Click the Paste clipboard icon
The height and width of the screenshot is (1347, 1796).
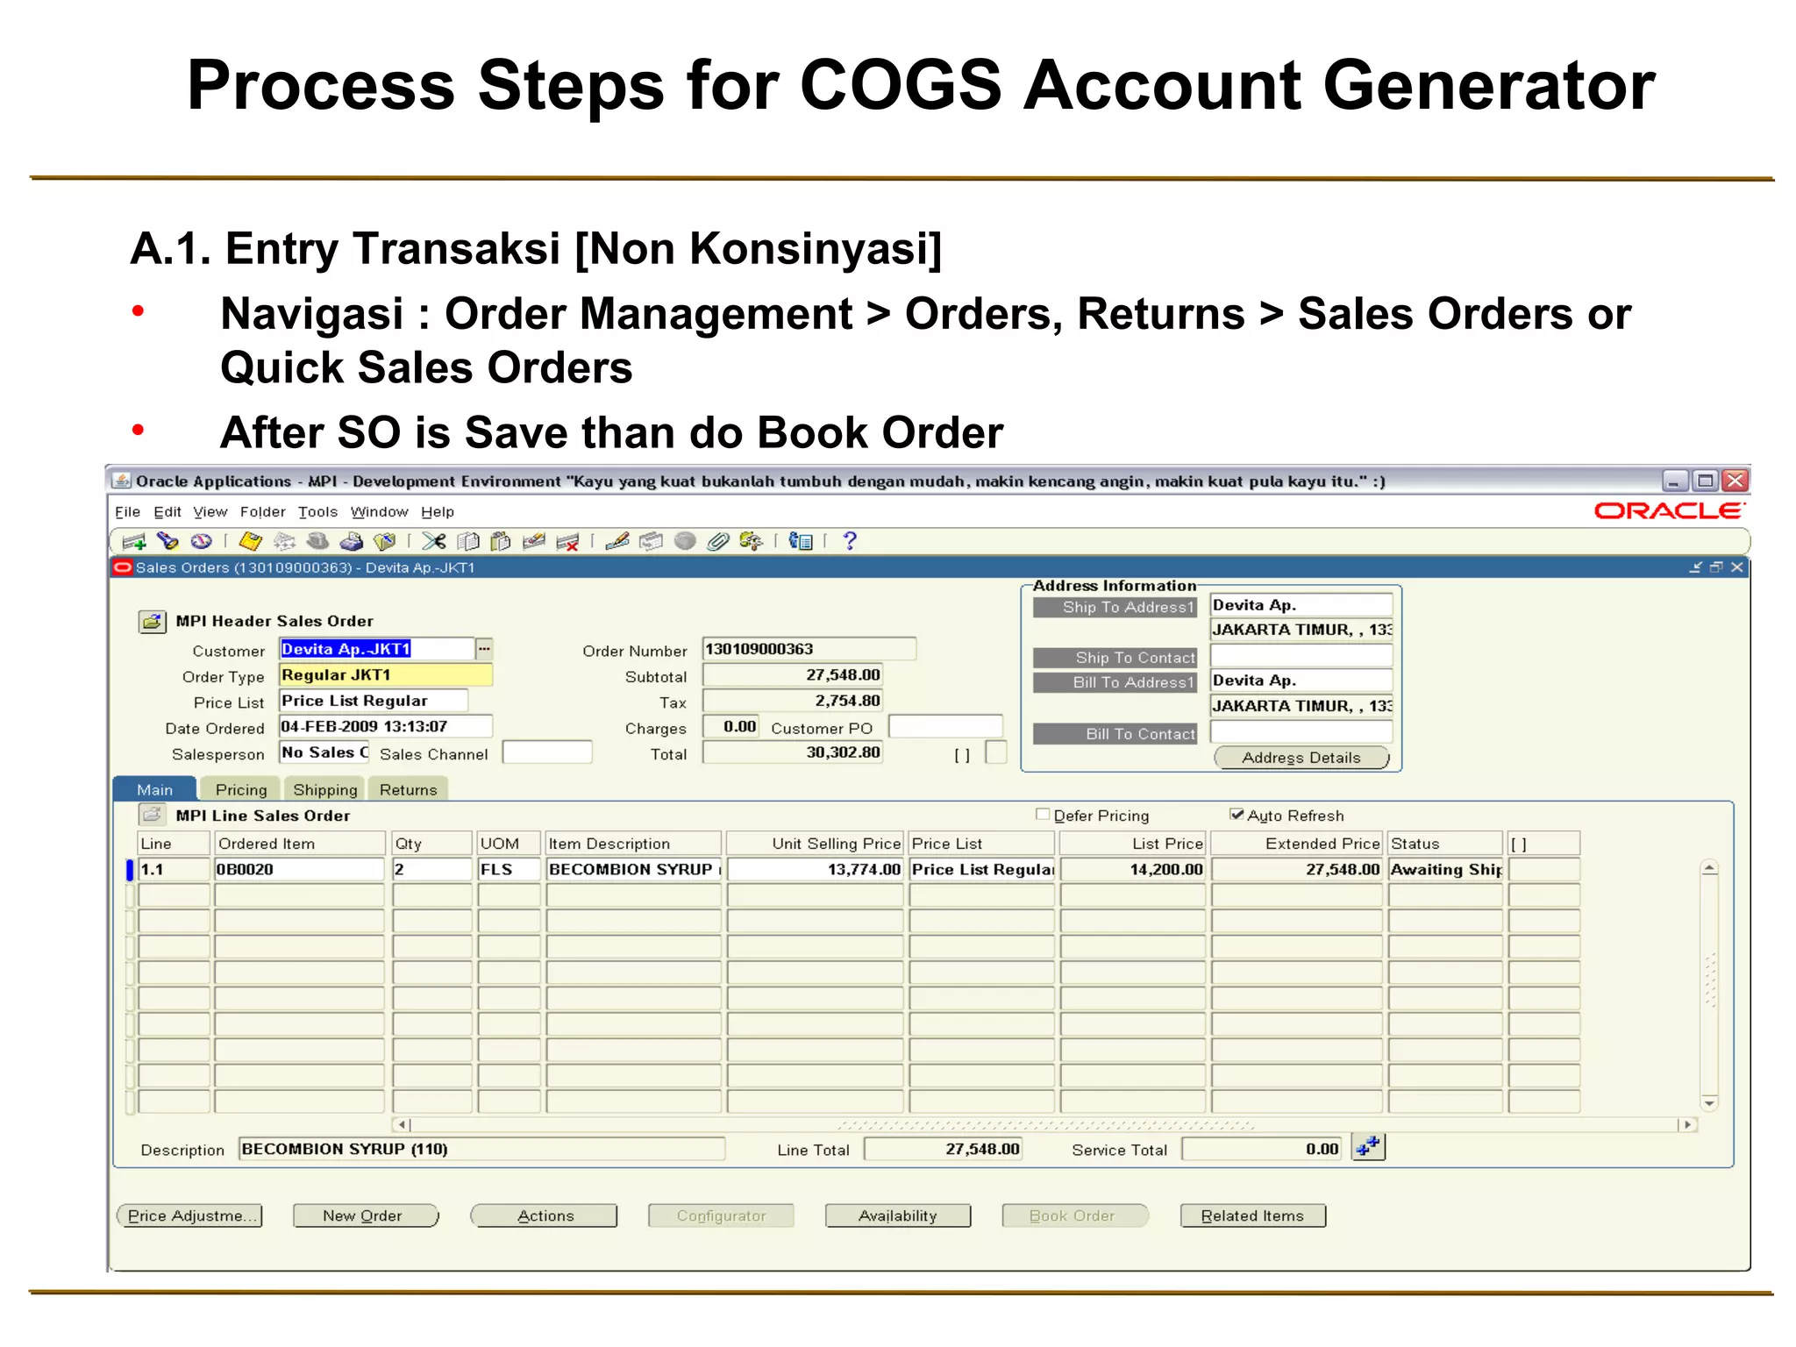(x=501, y=542)
